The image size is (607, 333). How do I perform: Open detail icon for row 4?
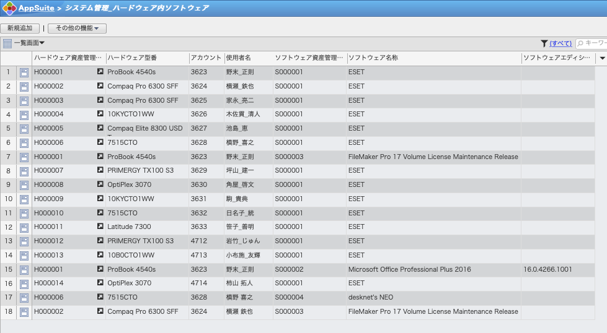(24, 115)
